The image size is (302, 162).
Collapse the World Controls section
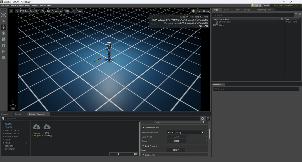(x=144, y=127)
